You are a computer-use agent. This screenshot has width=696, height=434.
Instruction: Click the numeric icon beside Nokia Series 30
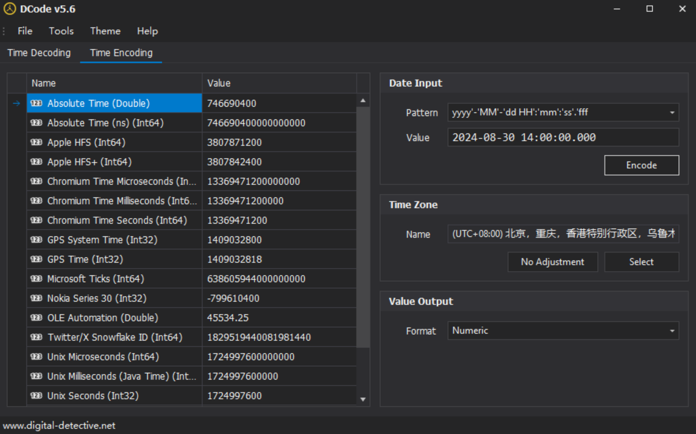pos(36,298)
